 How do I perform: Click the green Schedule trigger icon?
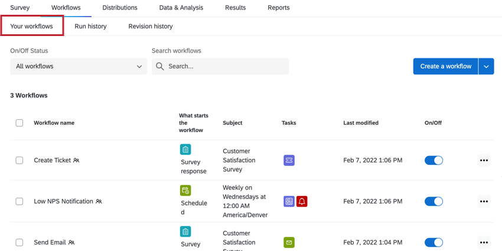[x=185, y=191]
